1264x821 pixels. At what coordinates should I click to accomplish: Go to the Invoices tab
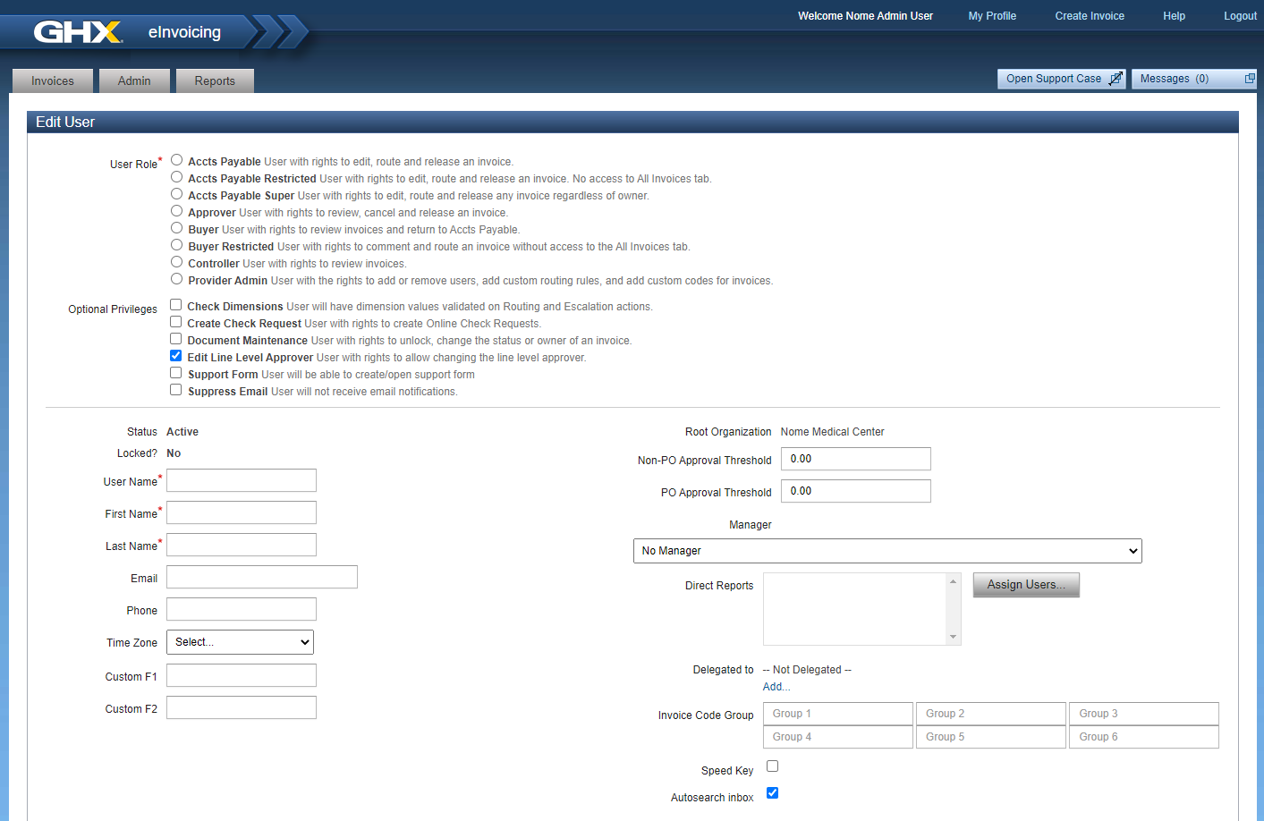tap(53, 81)
